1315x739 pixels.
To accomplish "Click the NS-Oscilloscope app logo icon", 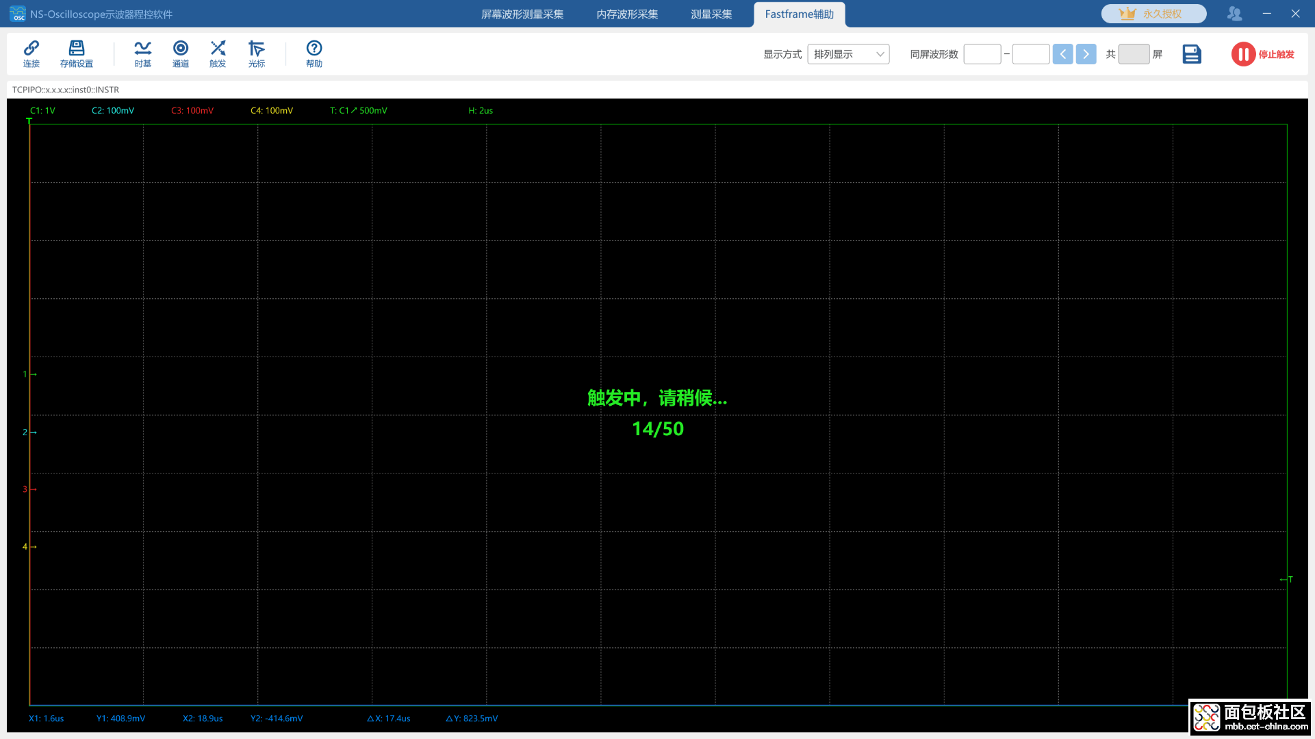I will tap(18, 14).
